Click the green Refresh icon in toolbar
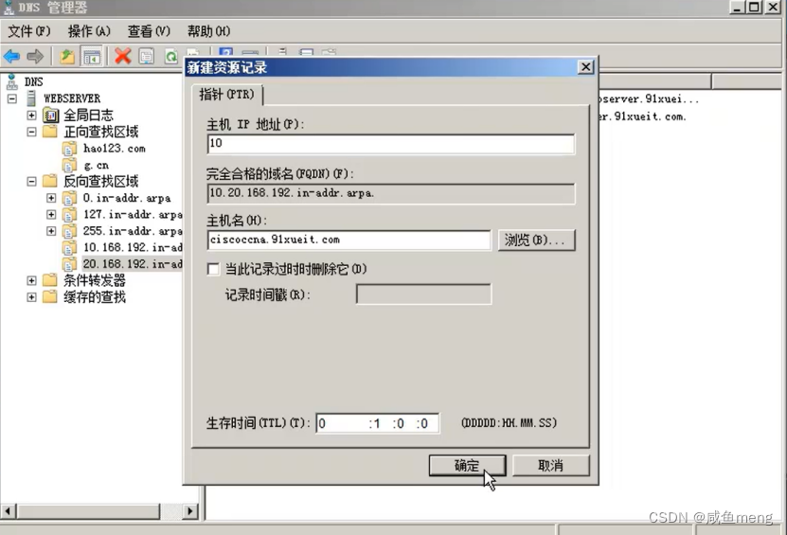 [x=171, y=56]
